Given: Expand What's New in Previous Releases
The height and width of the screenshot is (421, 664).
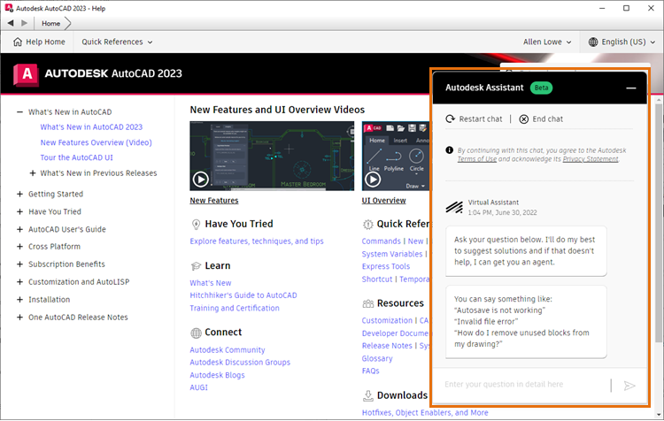Looking at the screenshot, I should pos(32,173).
